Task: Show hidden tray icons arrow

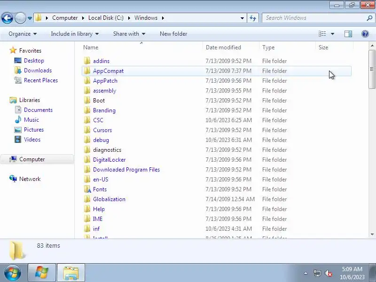Action: [306, 273]
